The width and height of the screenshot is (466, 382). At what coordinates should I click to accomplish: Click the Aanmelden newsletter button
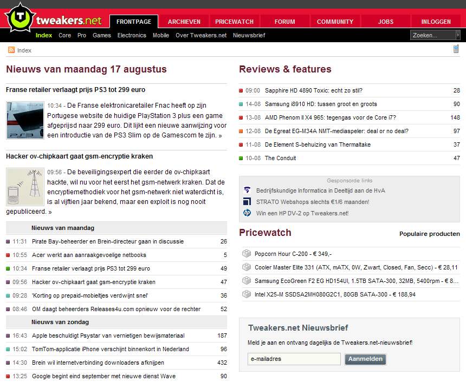point(365,359)
